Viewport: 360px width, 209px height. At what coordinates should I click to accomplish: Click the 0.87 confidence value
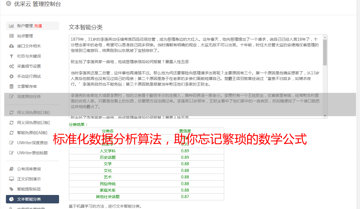(185, 197)
